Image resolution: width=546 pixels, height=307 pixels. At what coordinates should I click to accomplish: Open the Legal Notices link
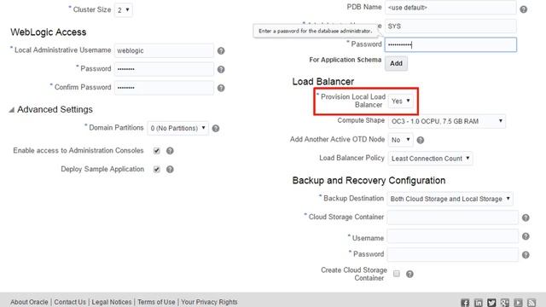(x=112, y=302)
